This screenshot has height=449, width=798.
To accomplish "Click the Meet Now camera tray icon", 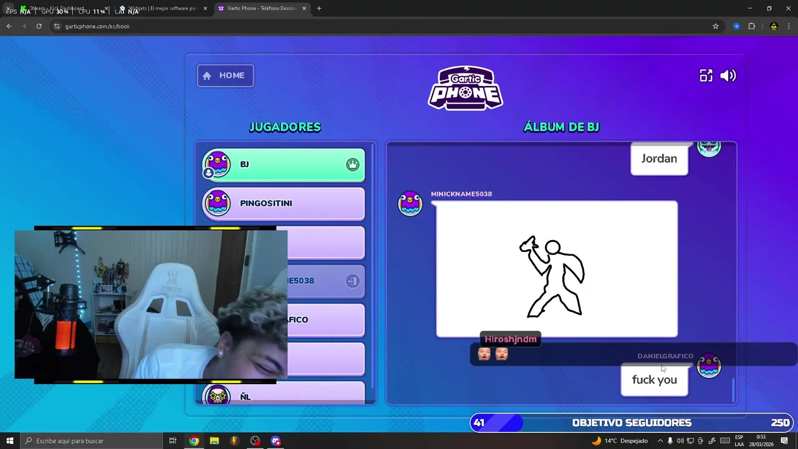I will point(701,441).
